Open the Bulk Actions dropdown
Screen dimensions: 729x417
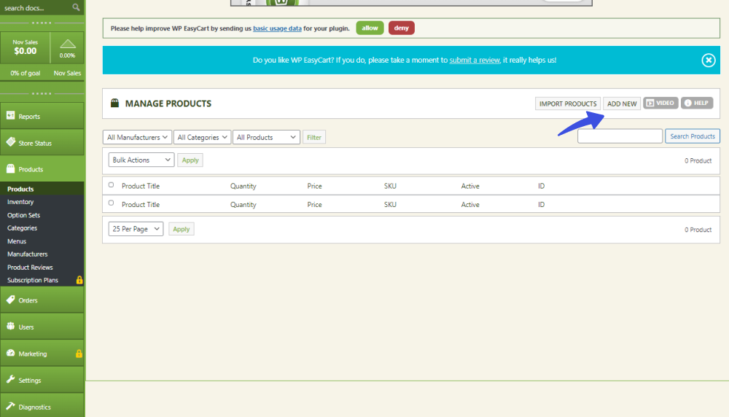(x=141, y=160)
